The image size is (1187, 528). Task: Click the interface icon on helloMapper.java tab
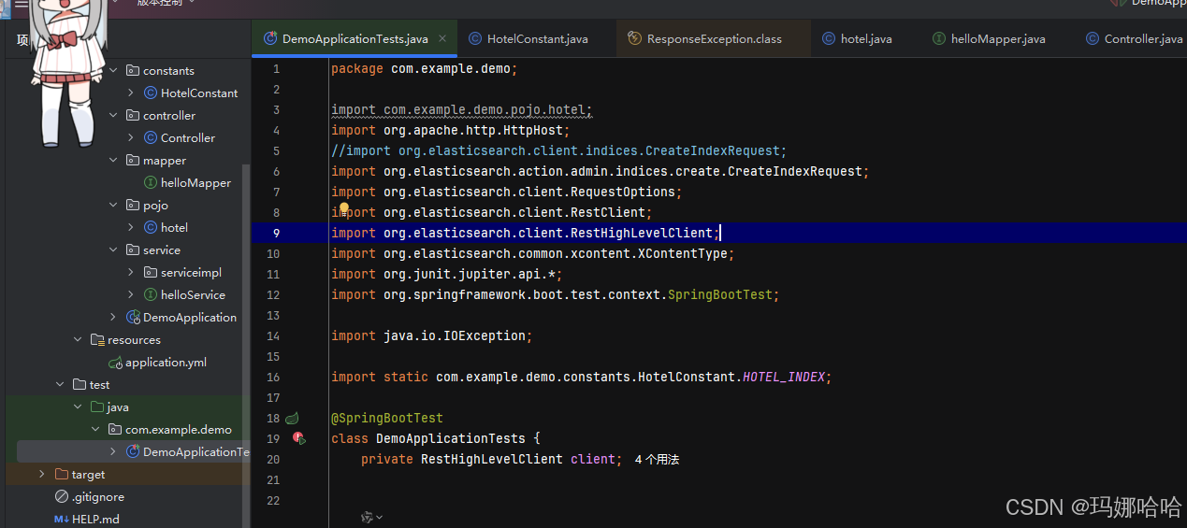tap(939, 39)
